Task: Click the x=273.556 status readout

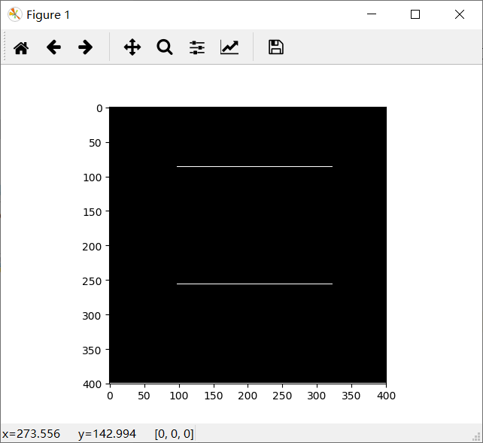Action: point(31,434)
